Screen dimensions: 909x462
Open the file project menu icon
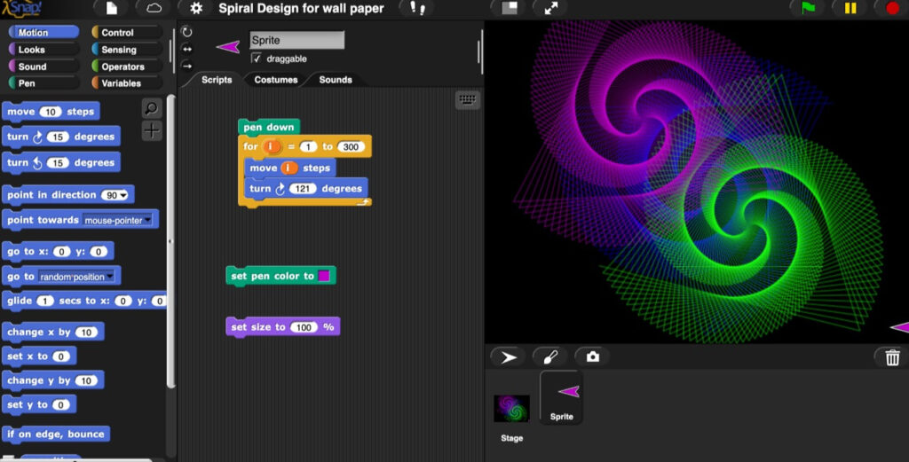tap(111, 8)
